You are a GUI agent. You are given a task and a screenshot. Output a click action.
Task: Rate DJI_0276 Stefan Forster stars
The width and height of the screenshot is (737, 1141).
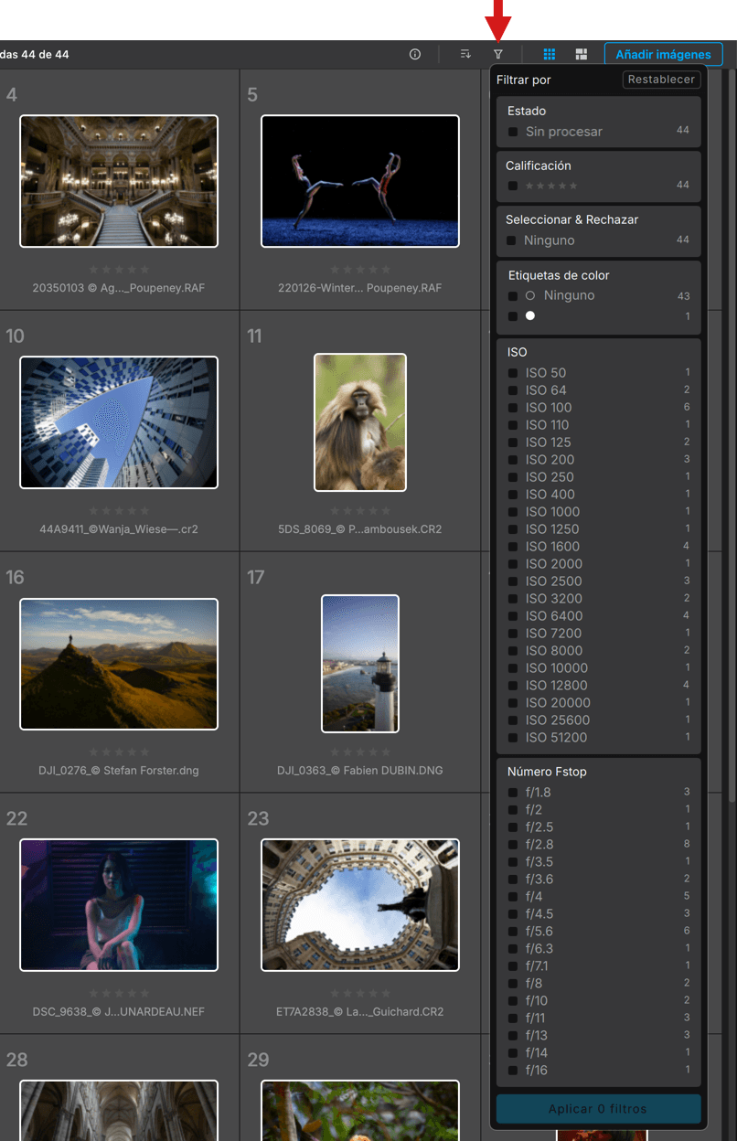pyautogui.click(x=119, y=752)
